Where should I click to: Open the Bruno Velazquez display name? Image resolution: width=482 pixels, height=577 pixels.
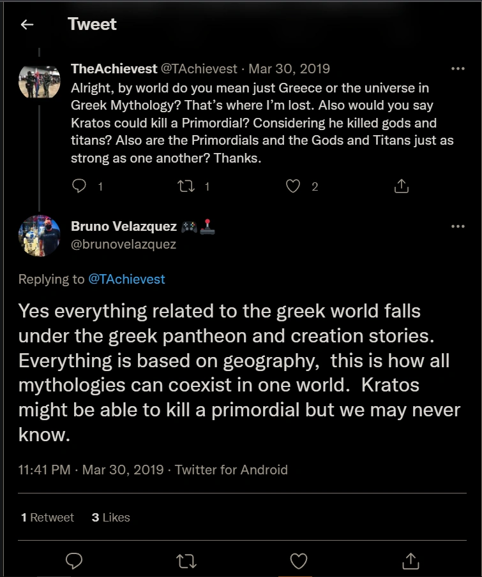coord(124,227)
